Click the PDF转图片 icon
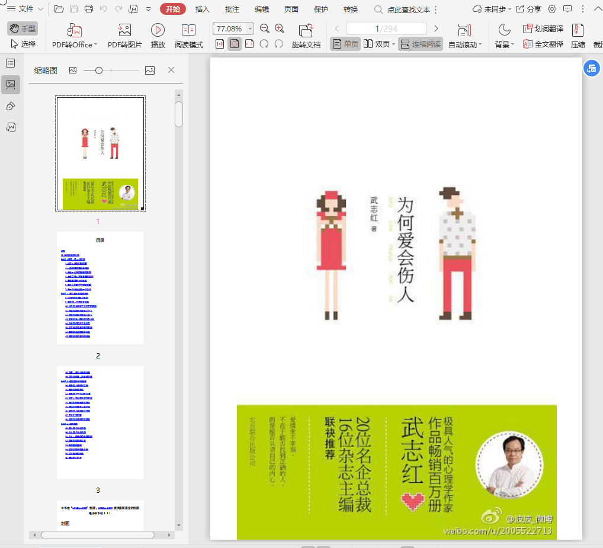The height and width of the screenshot is (548, 603). pyautogui.click(x=124, y=31)
